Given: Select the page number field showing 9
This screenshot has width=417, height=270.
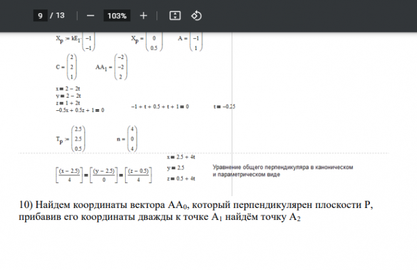Looking at the screenshot, I should (40, 16).
